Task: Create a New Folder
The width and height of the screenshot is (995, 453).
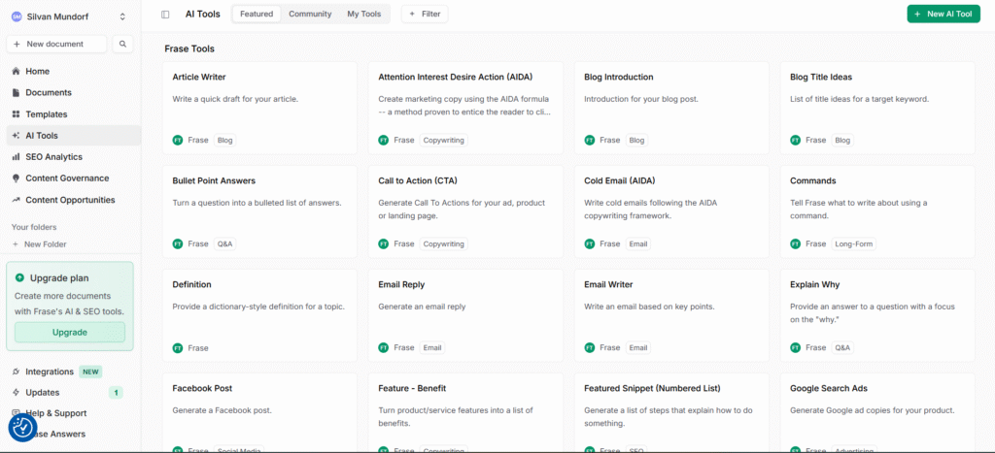Action: 39,243
